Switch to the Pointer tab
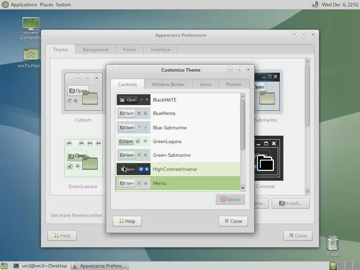Viewport: 360px width, 270px height. (234, 84)
